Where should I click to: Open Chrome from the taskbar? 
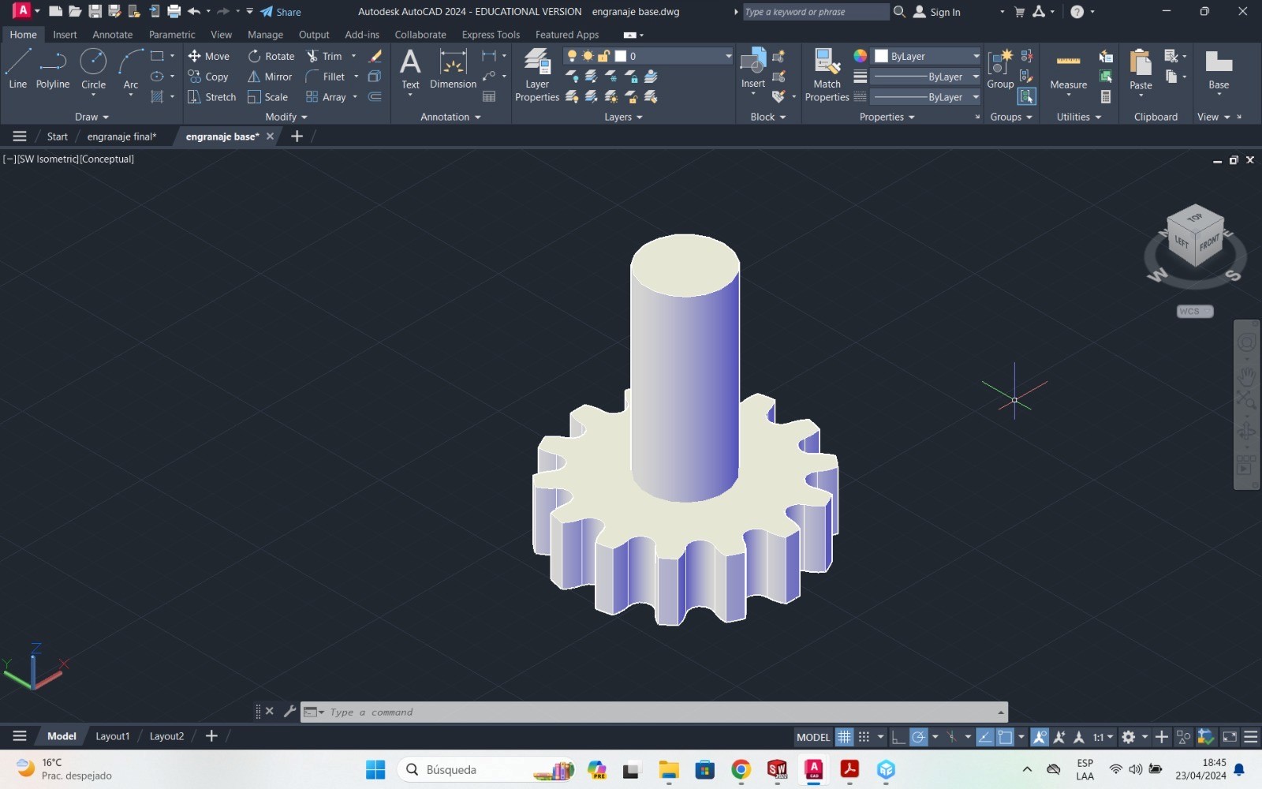[x=741, y=769]
